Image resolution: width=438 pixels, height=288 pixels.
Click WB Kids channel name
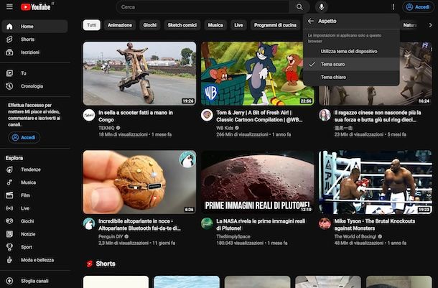[225, 128]
